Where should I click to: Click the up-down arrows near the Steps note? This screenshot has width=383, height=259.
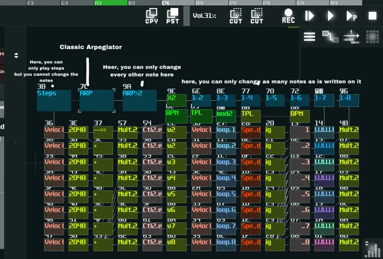(16, 55)
